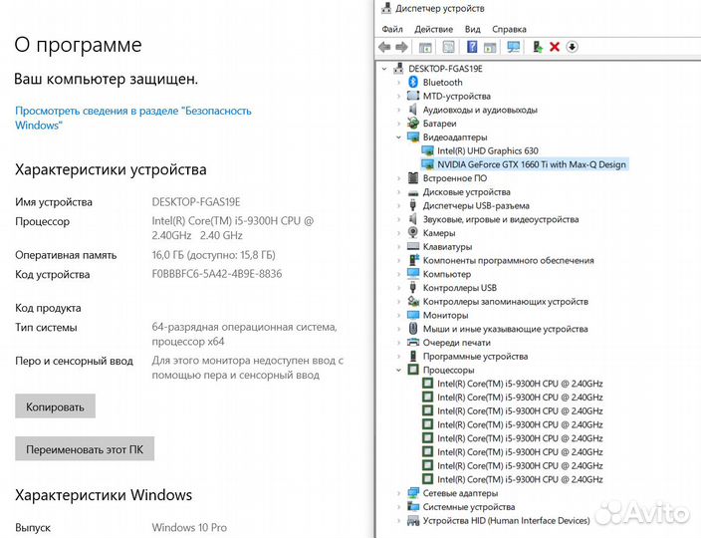Click the Характеристики устройства heading
Image resolution: width=701 pixels, height=538 pixels.
click(x=111, y=169)
